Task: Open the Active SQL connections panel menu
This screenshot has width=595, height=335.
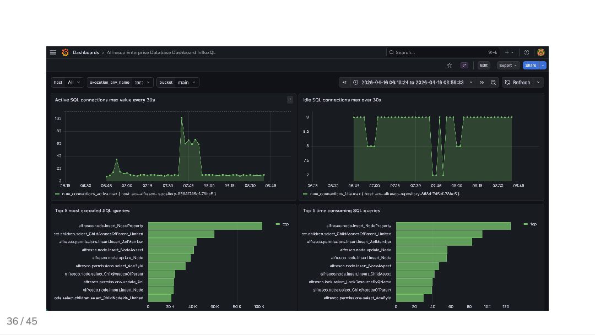Action: pos(290,100)
